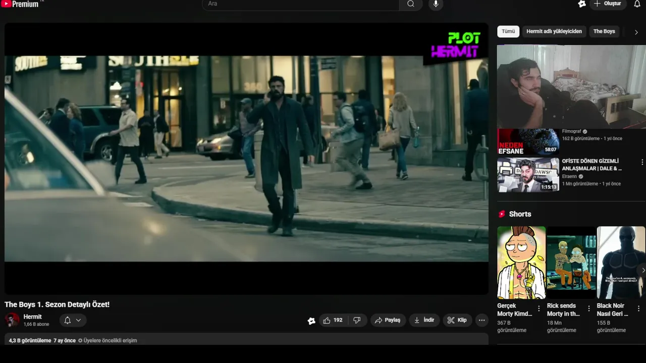Click the Paylaş share button
Screen dimensions: 646x363
pos(388,320)
